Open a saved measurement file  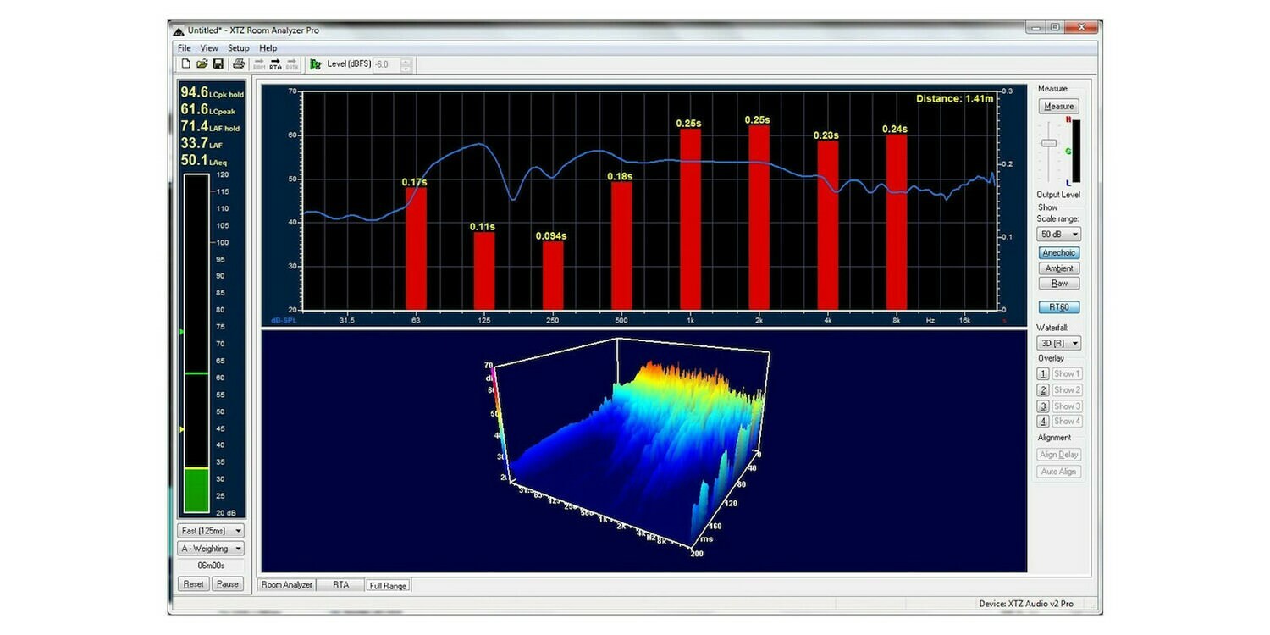pos(203,64)
